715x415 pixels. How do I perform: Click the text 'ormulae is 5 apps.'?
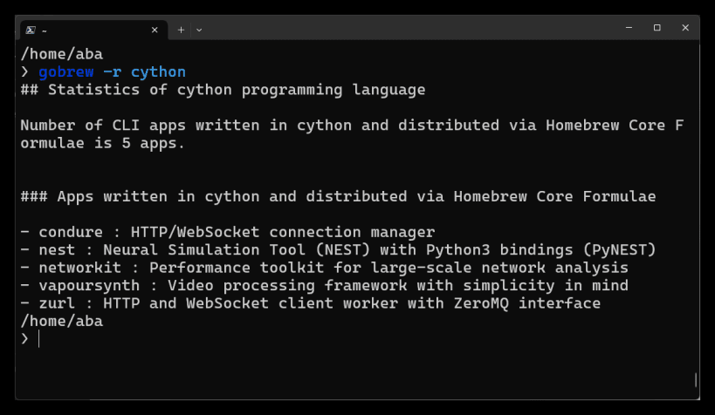click(x=103, y=143)
